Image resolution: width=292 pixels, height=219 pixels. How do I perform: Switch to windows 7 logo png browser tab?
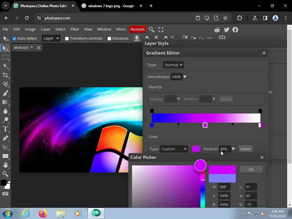(111, 6)
